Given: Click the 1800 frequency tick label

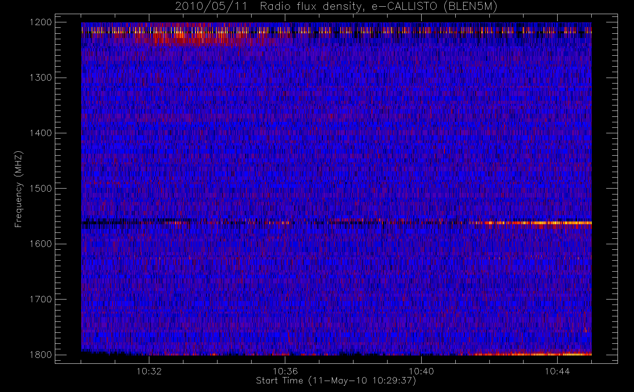Looking at the screenshot, I should point(41,355).
